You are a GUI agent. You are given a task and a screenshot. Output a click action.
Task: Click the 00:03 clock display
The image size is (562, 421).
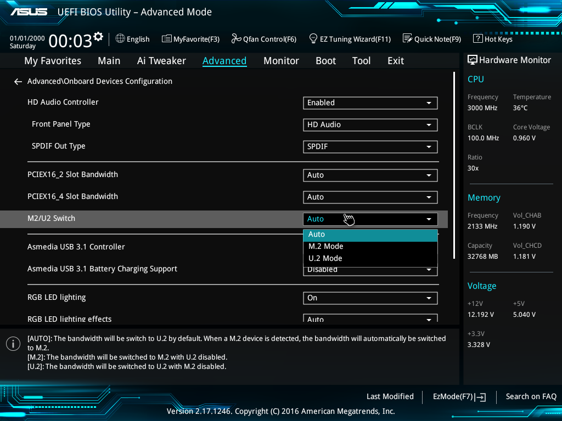pyautogui.click(x=70, y=41)
